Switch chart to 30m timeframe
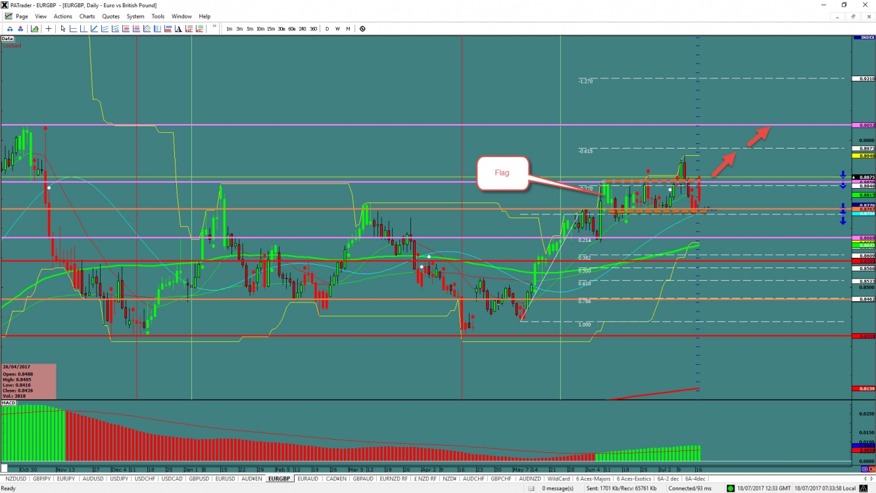 281,29
